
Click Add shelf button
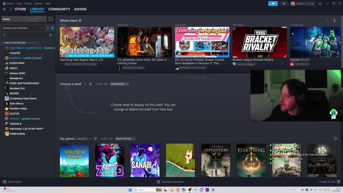[198, 78]
